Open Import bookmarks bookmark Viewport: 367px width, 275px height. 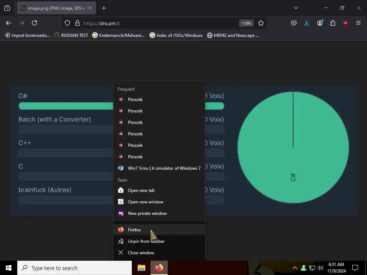27,35
